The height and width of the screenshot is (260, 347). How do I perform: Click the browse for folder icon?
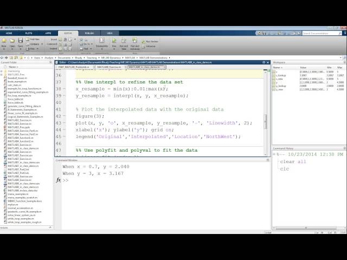click(x=16, y=58)
